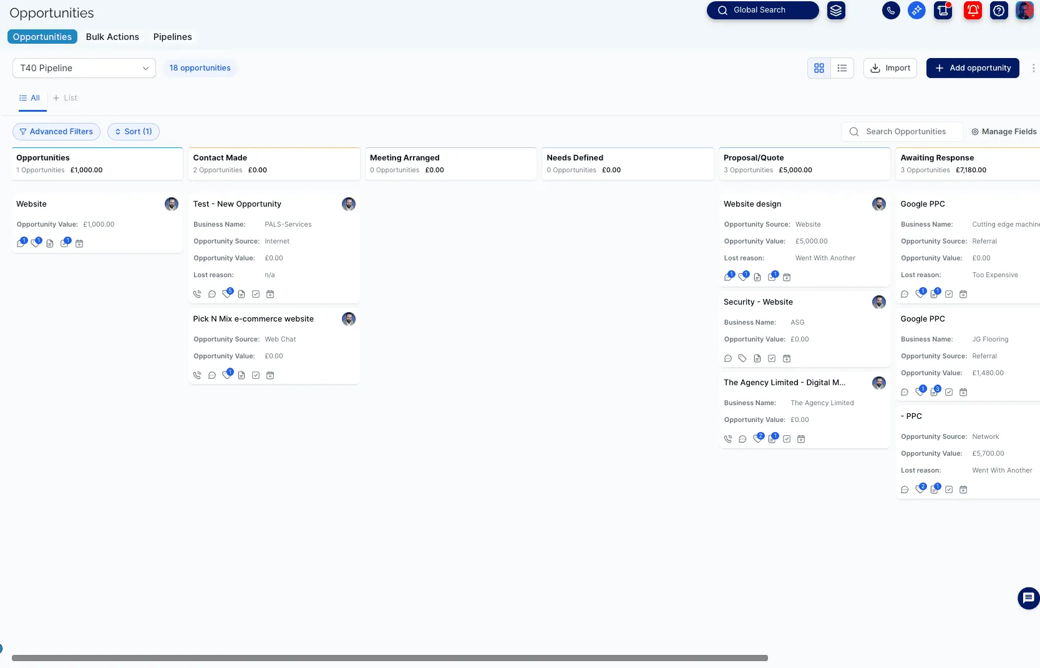Open the notifications bell icon

click(x=973, y=10)
